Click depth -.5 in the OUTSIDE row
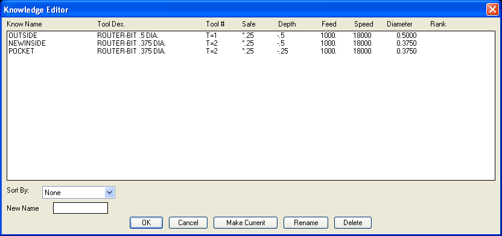The height and width of the screenshot is (236, 502). 281,36
